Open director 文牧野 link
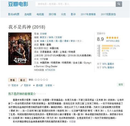130x126 pixels. pyautogui.click(x=43, y=34)
